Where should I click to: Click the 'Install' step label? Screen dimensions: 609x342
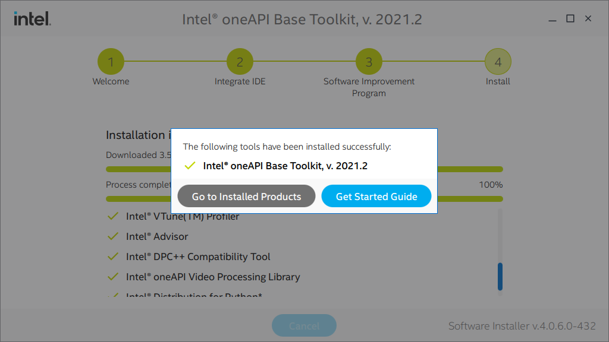(498, 81)
